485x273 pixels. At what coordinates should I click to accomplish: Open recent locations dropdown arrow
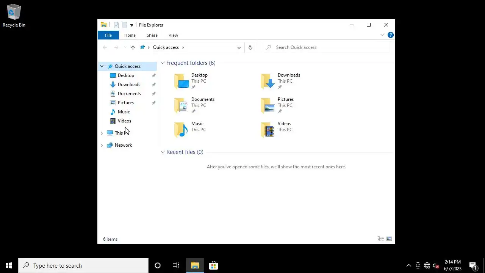[x=125, y=47]
